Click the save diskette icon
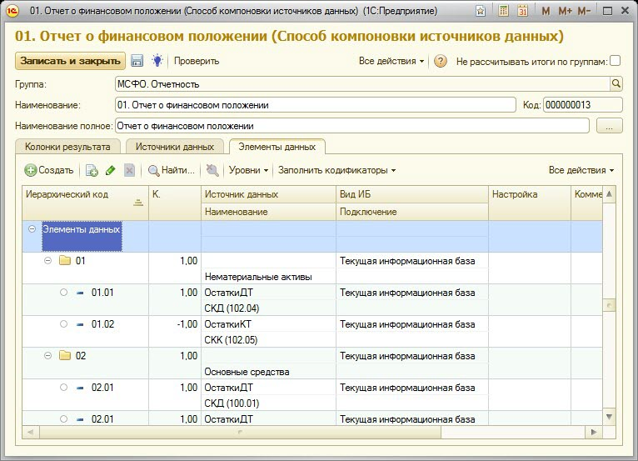 coord(137,61)
